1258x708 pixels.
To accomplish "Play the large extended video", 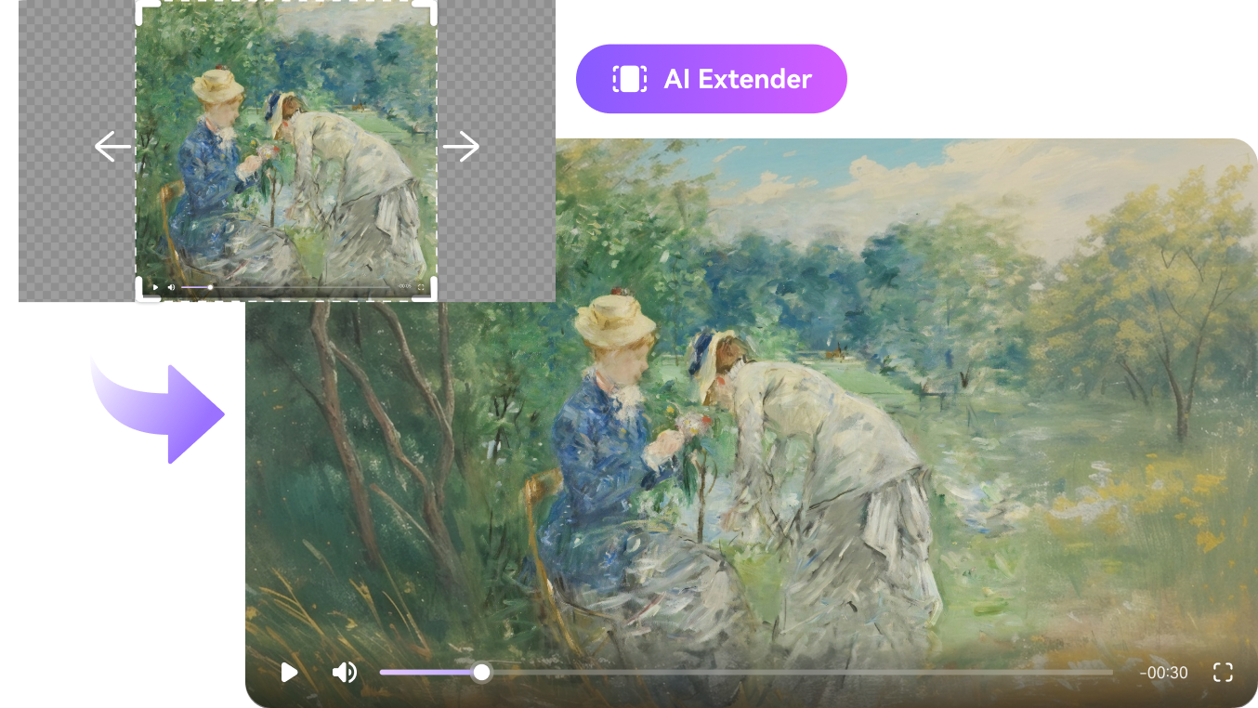I will pyautogui.click(x=290, y=672).
